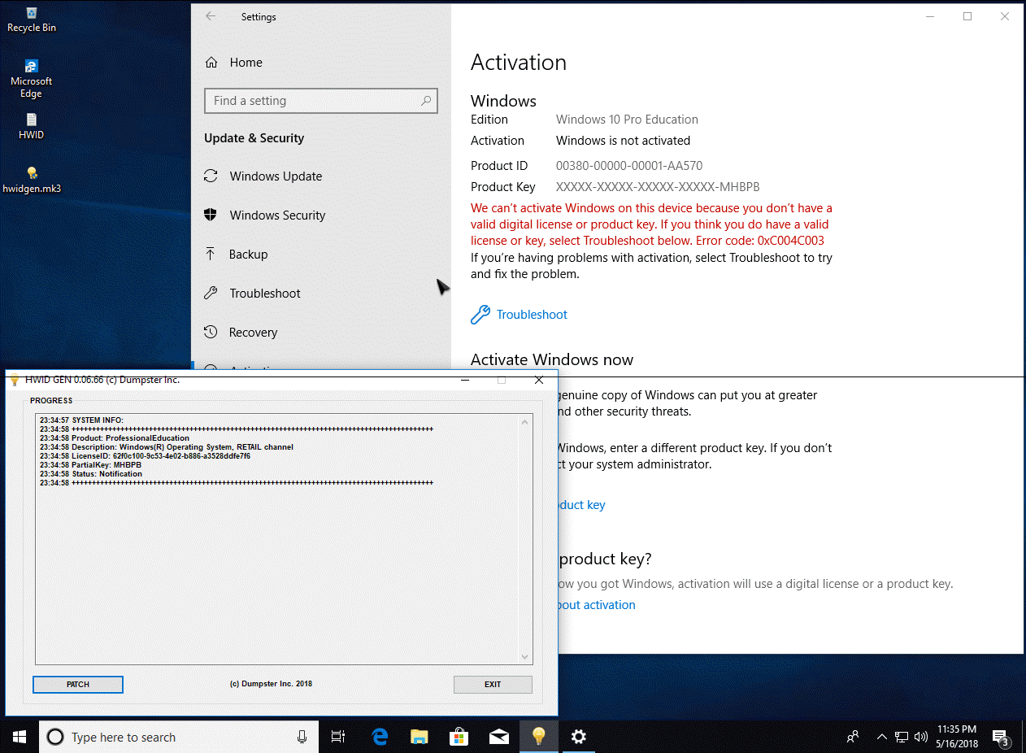The image size is (1026, 753).
Task: Click the Troubleshoot activation link
Action: click(x=532, y=314)
